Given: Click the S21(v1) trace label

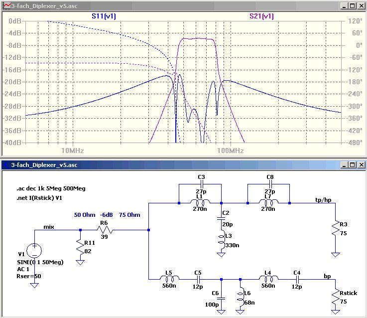Looking at the screenshot, I should click(261, 16).
